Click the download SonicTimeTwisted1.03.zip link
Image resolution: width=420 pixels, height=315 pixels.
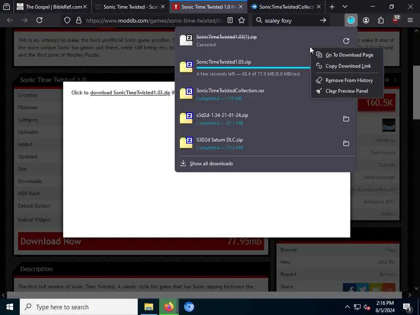pos(130,93)
